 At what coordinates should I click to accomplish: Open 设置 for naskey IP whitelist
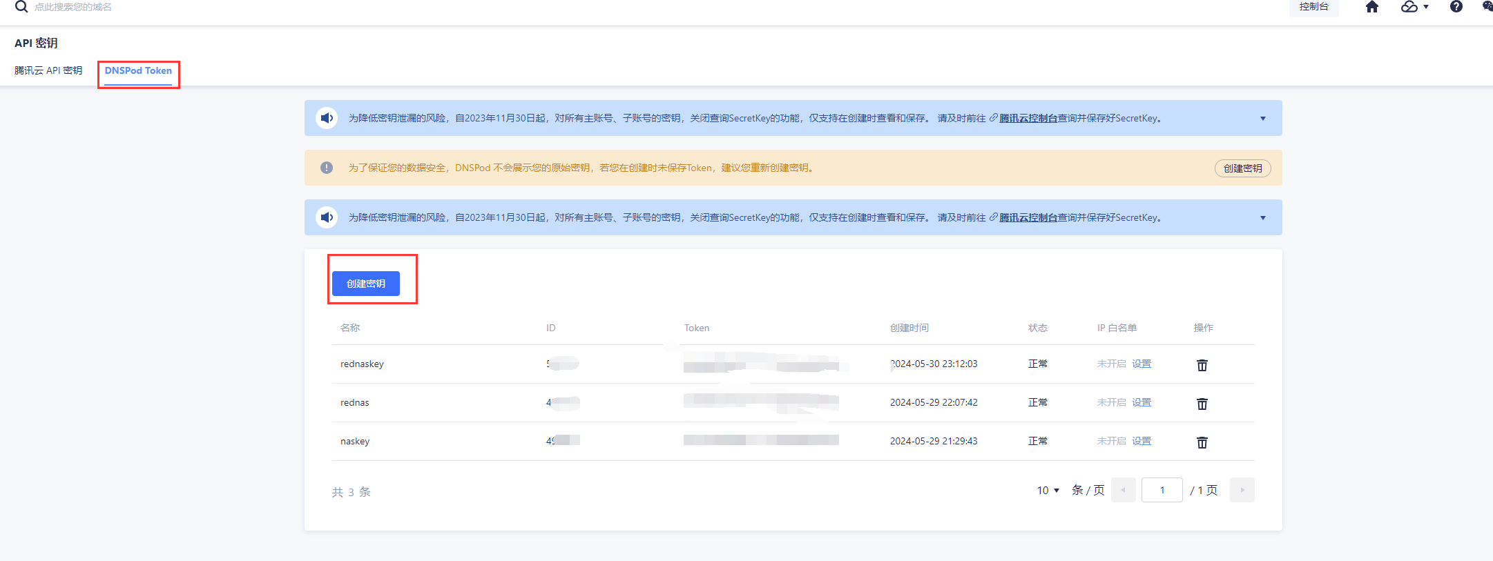1141,441
